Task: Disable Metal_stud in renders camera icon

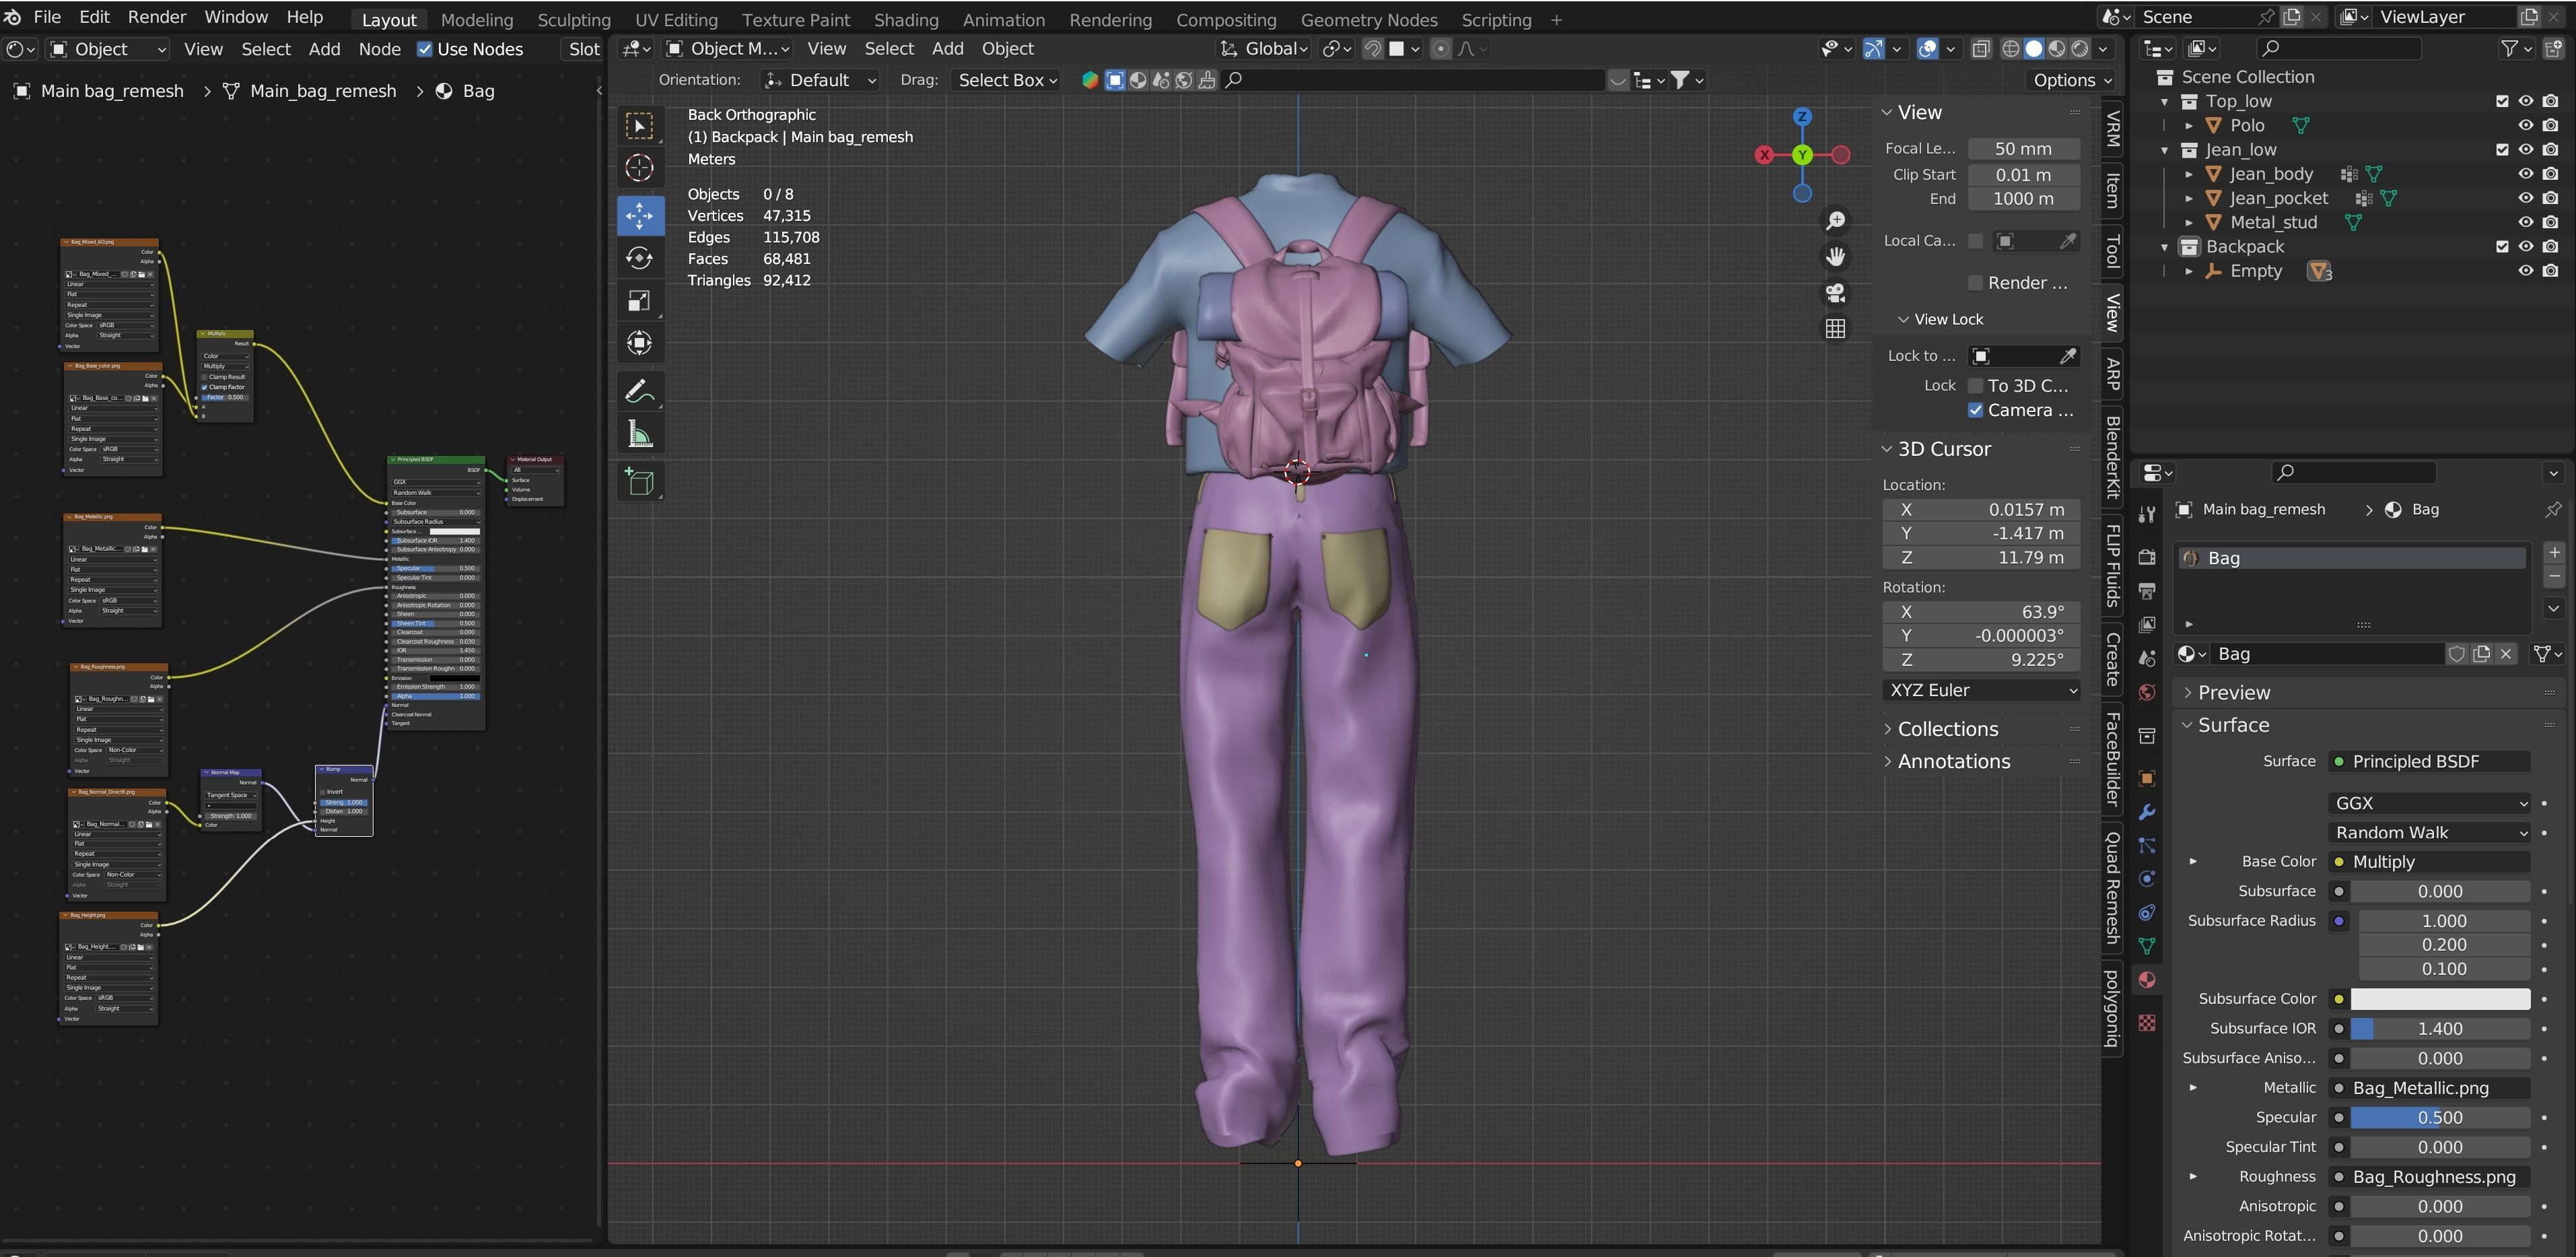Action: coord(2551,222)
